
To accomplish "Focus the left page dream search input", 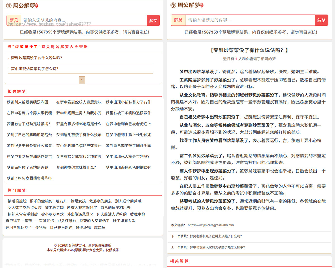I will (84, 20).
